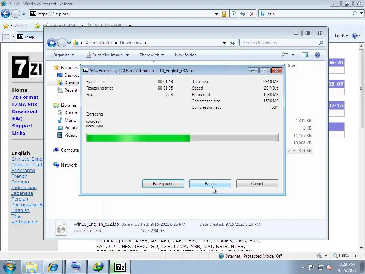Refresh the Downloads folder view
The height and width of the screenshot is (274, 365).
(232, 43)
